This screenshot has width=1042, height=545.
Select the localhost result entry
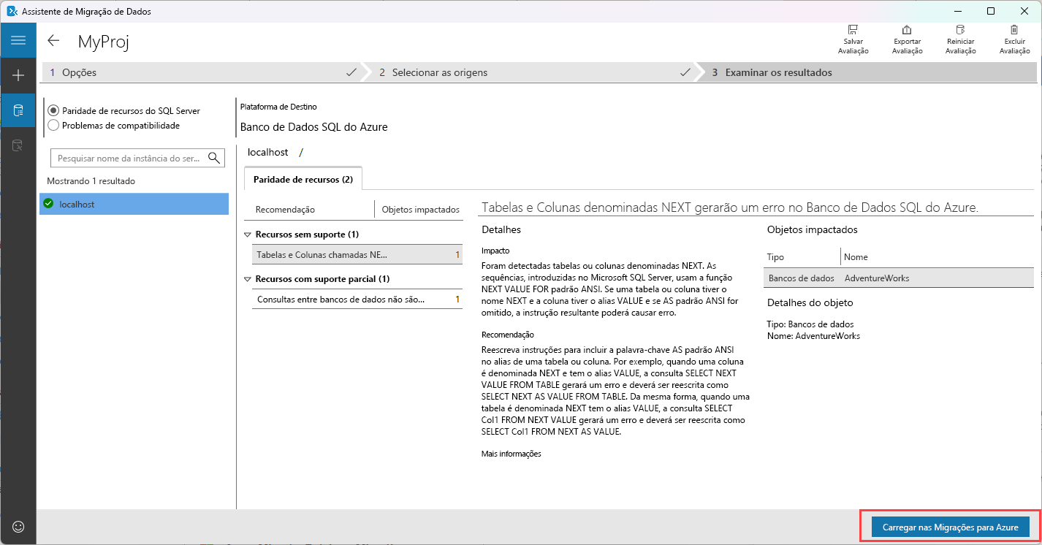pyautogui.click(x=134, y=204)
